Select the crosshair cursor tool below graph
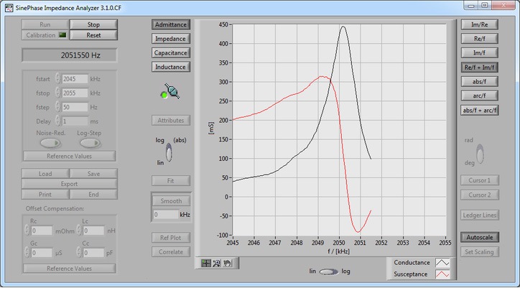This screenshot has width=520, height=288. point(207,264)
